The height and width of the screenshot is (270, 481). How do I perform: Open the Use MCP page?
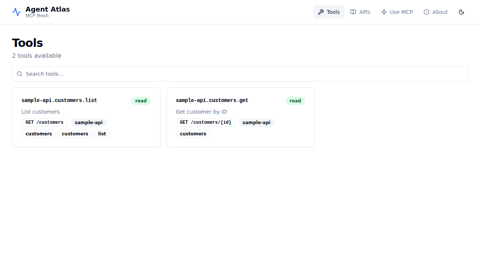coord(397,12)
